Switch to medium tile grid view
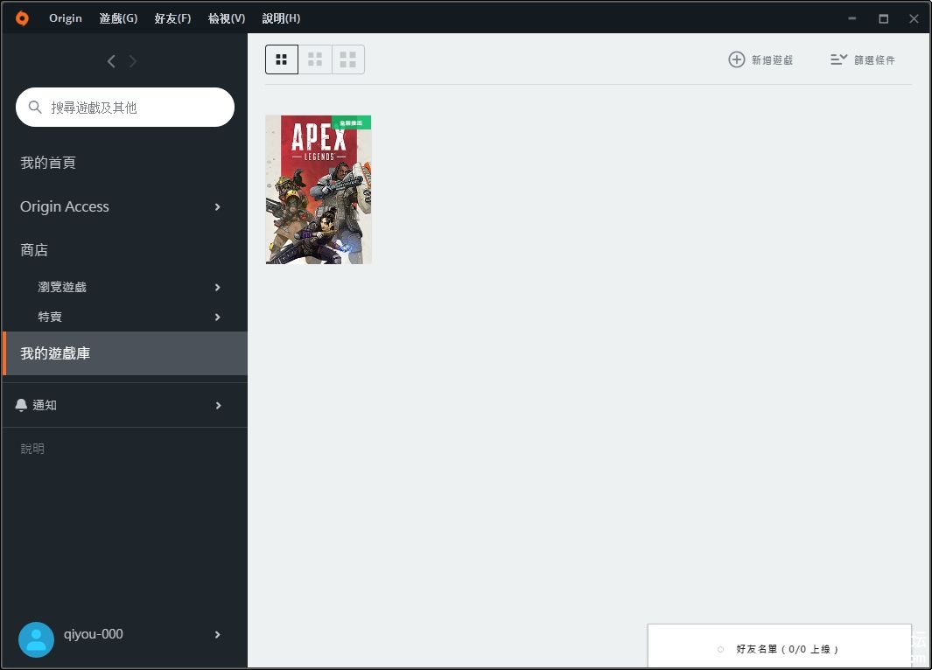Image resolution: width=932 pixels, height=670 pixels. pos(315,59)
